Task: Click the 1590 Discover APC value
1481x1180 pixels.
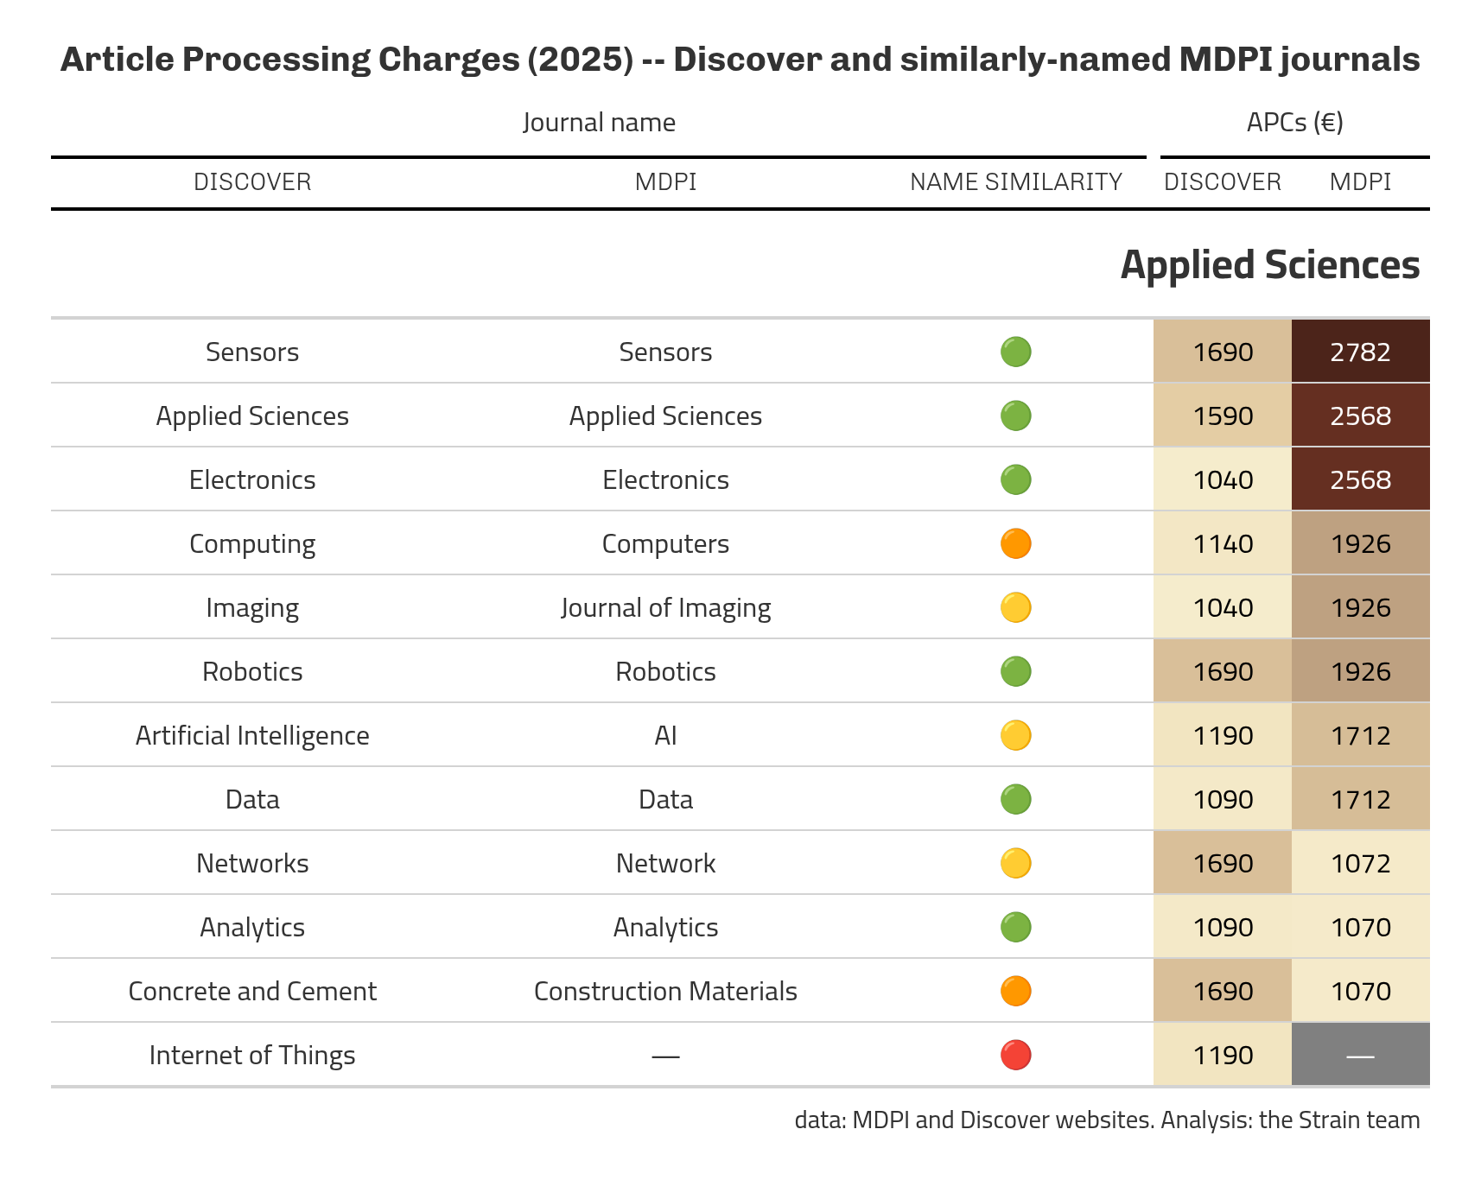Action: tap(1223, 416)
